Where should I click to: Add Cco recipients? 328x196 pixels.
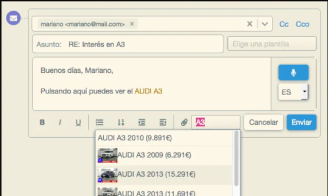[302, 24]
